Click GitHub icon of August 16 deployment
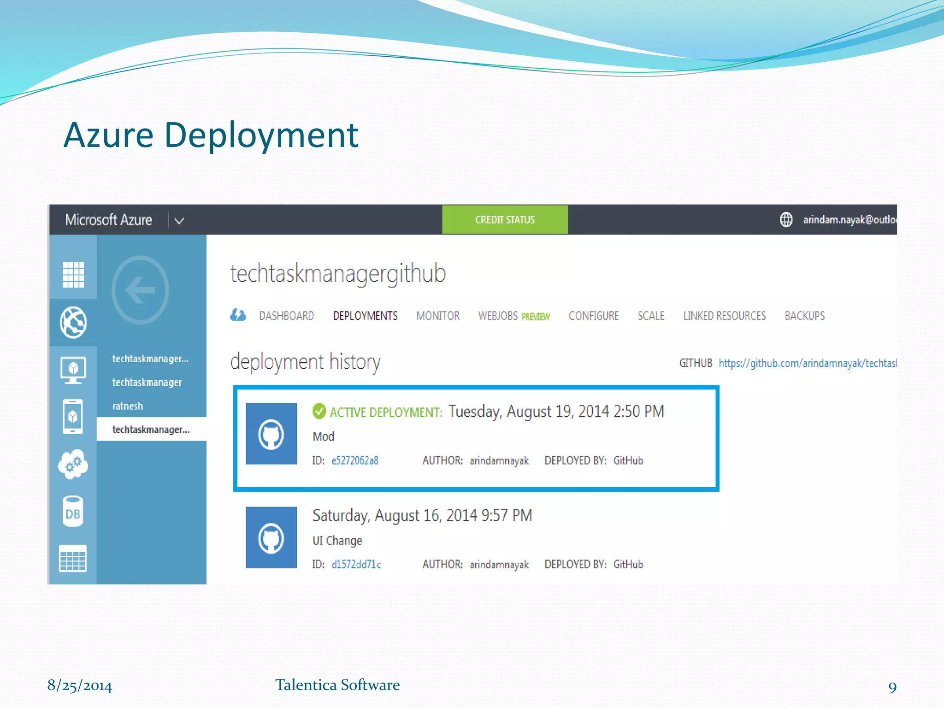Viewport: 944px width, 708px height. tap(271, 537)
